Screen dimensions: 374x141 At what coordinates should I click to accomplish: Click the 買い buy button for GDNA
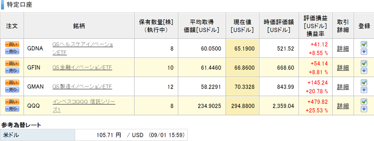[12, 44]
